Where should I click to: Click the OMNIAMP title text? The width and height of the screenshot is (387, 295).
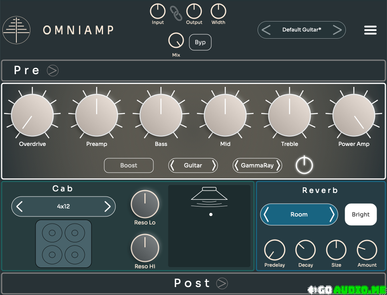(x=79, y=30)
